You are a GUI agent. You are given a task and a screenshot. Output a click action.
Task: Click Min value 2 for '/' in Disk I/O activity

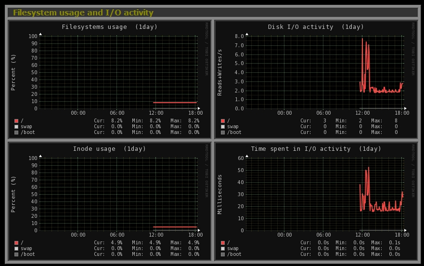click(x=360, y=120)
